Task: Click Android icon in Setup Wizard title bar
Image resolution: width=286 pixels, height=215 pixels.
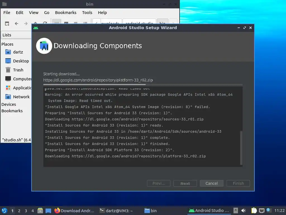Action: [36, 28]
